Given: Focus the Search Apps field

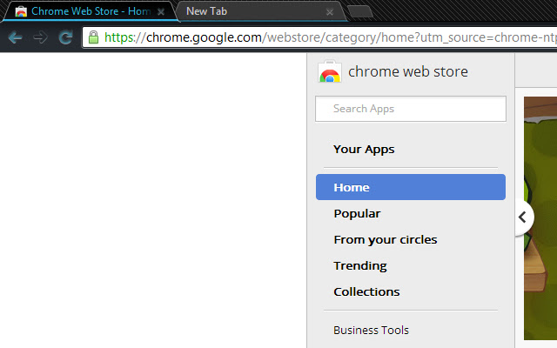Looking at the screenshot, I should (410, 109).
